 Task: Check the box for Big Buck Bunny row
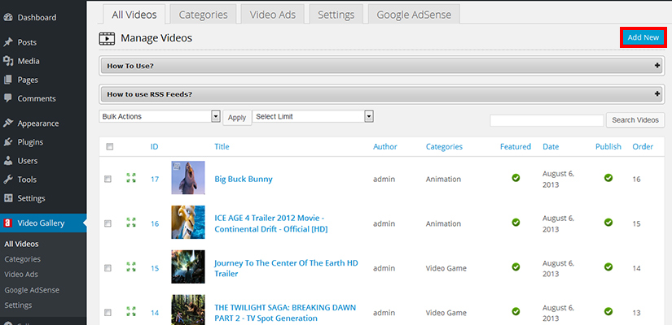(108, 179)
